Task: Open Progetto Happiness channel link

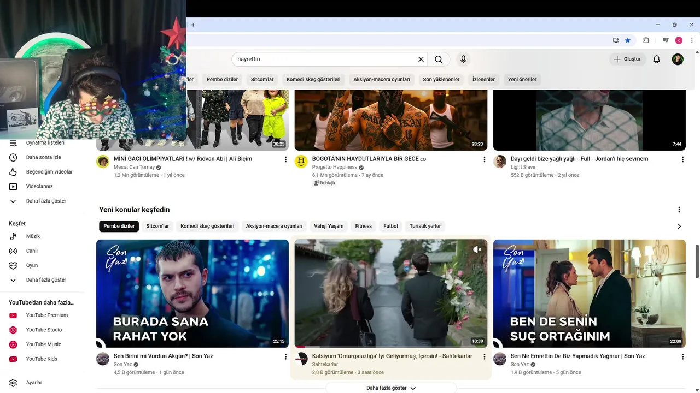Action: pyautogui.click(x=334, y=167)
